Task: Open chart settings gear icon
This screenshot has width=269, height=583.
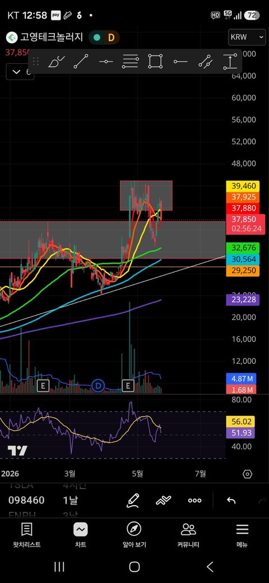Action: point(247,474)
